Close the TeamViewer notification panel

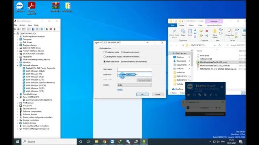(222, 87)
